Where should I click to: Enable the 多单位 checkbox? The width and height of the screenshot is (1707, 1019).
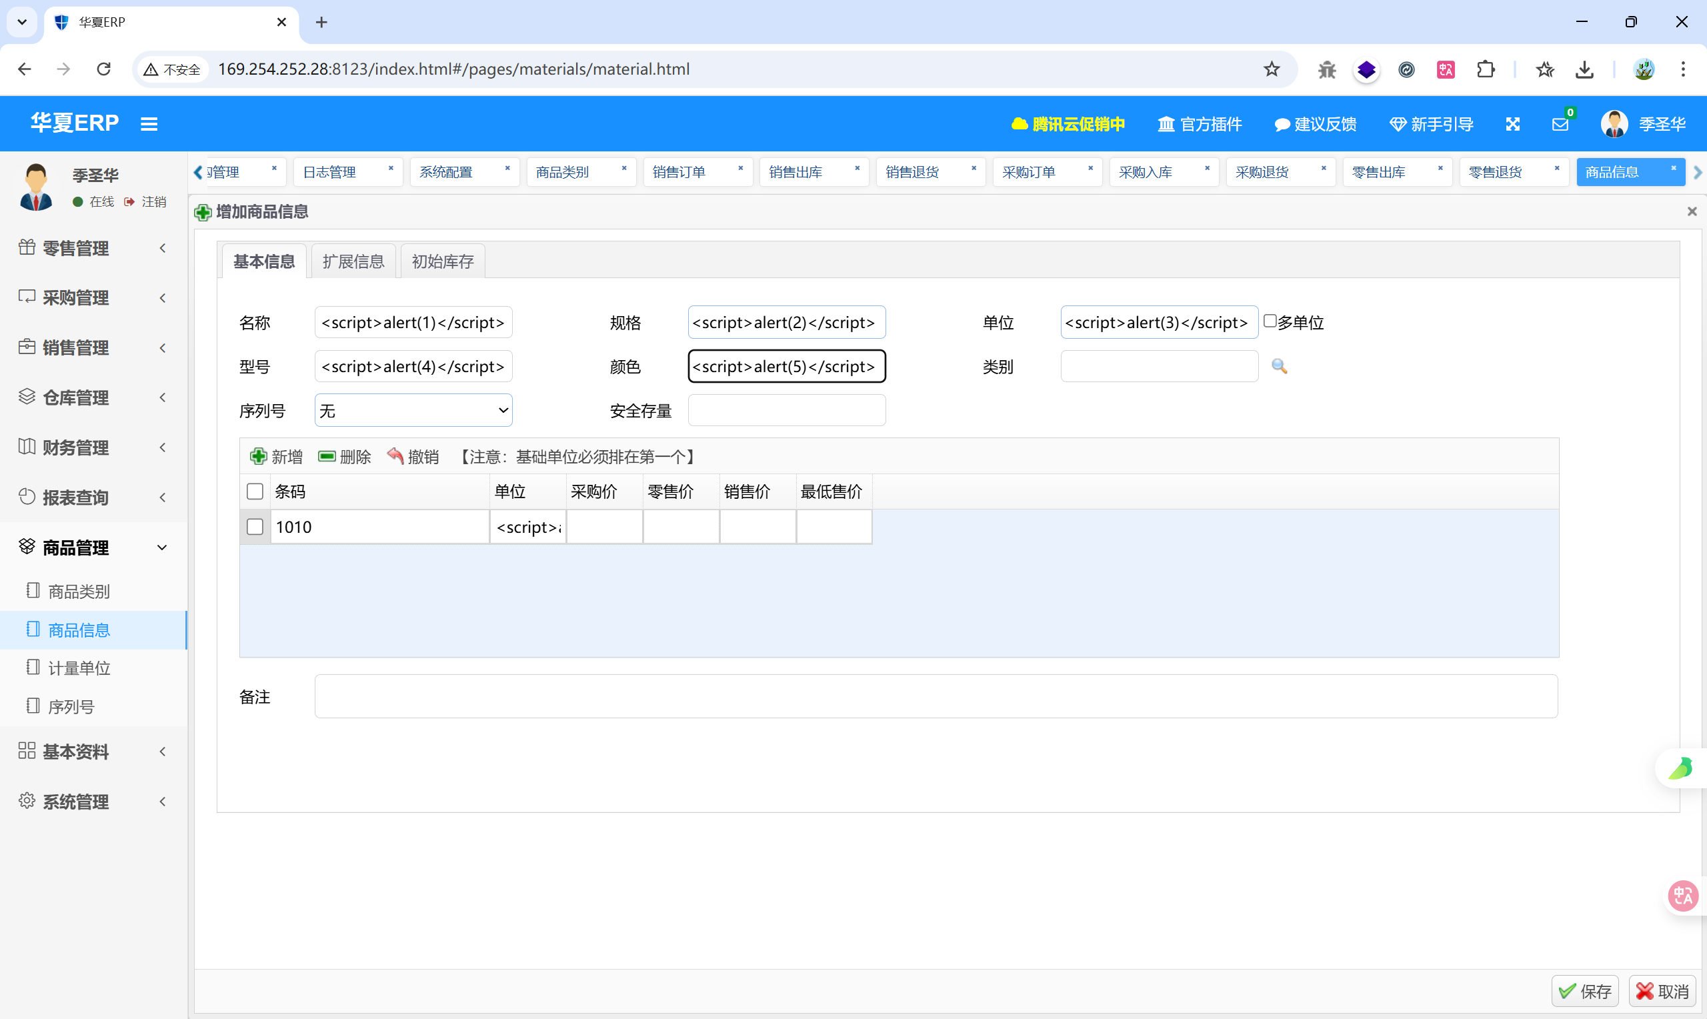(1270, 321)
